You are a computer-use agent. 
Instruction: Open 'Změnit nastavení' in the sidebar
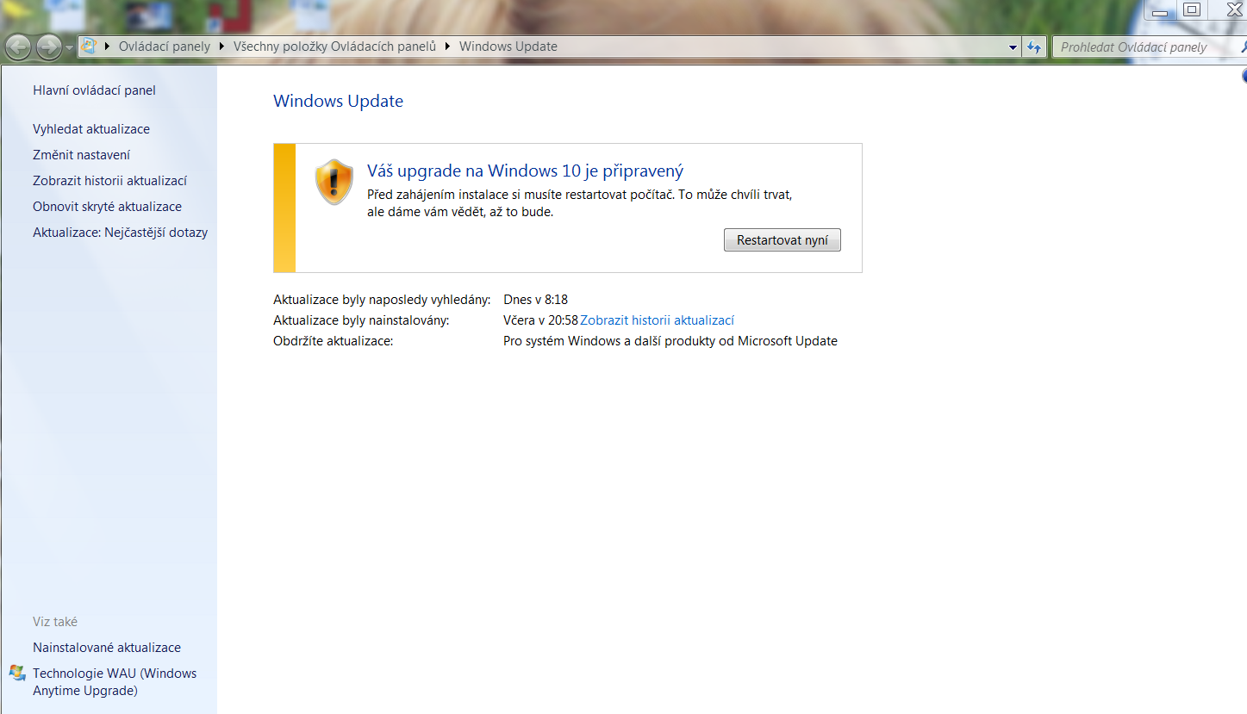(x=82, y=155)
